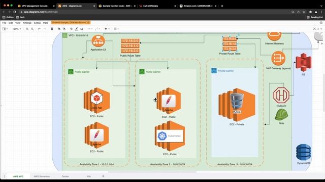Select Apache EC2 in Availability Zone 2
The height and width of the screenshot is (182, 325).
click(169, 101)
